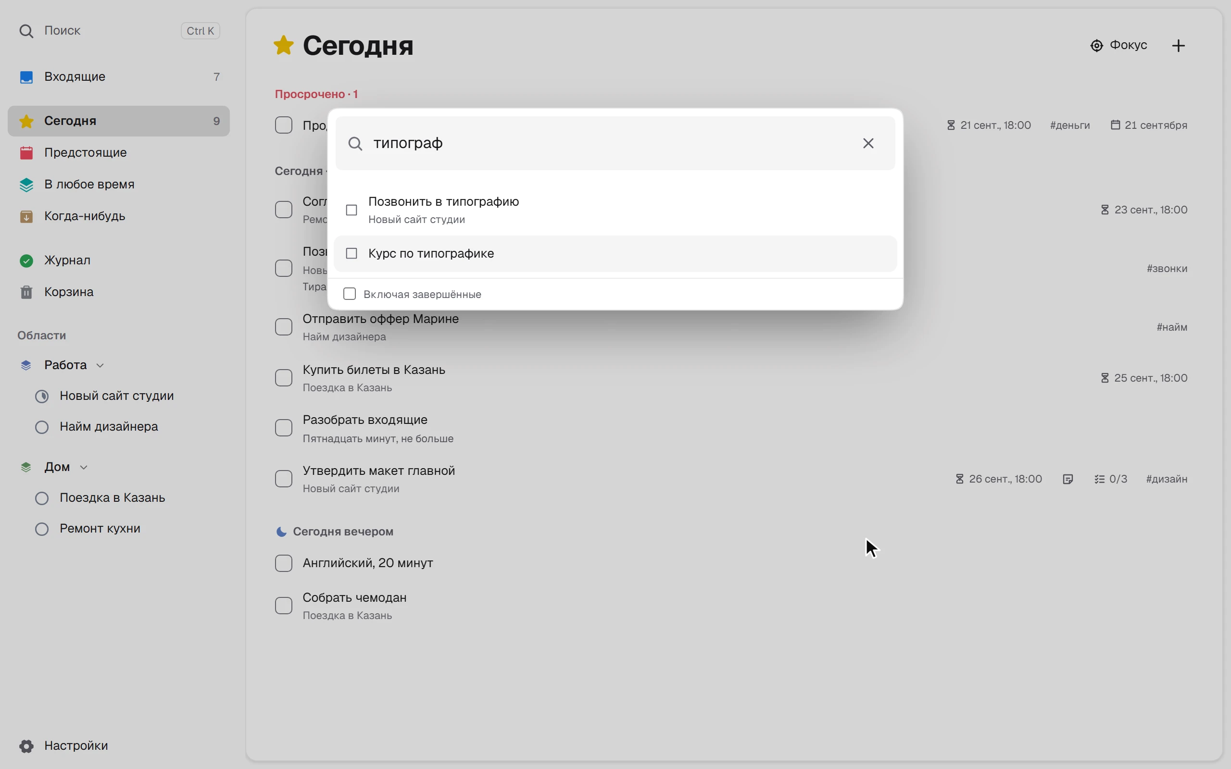Open the Журнал section
Screen dimensions: 1231x769
point(118,260)
